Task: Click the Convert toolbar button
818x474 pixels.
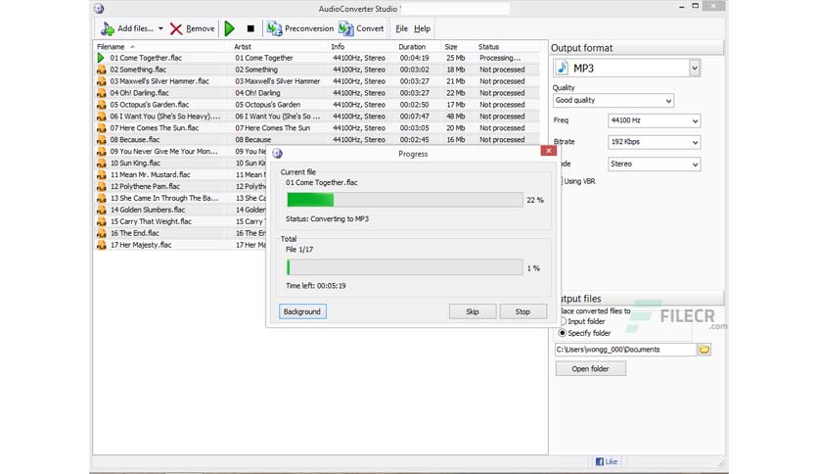Action: pyautogui.click(x=361, y=28)
